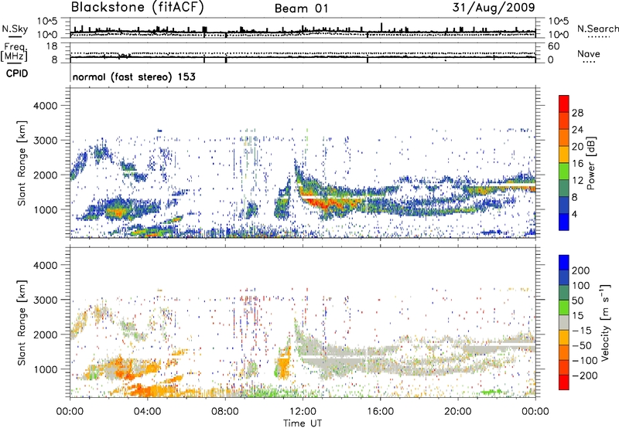The image size is (619, 428).
Task: Click the "04:00" time axis tick label
Action: click(x=148, y=412)
